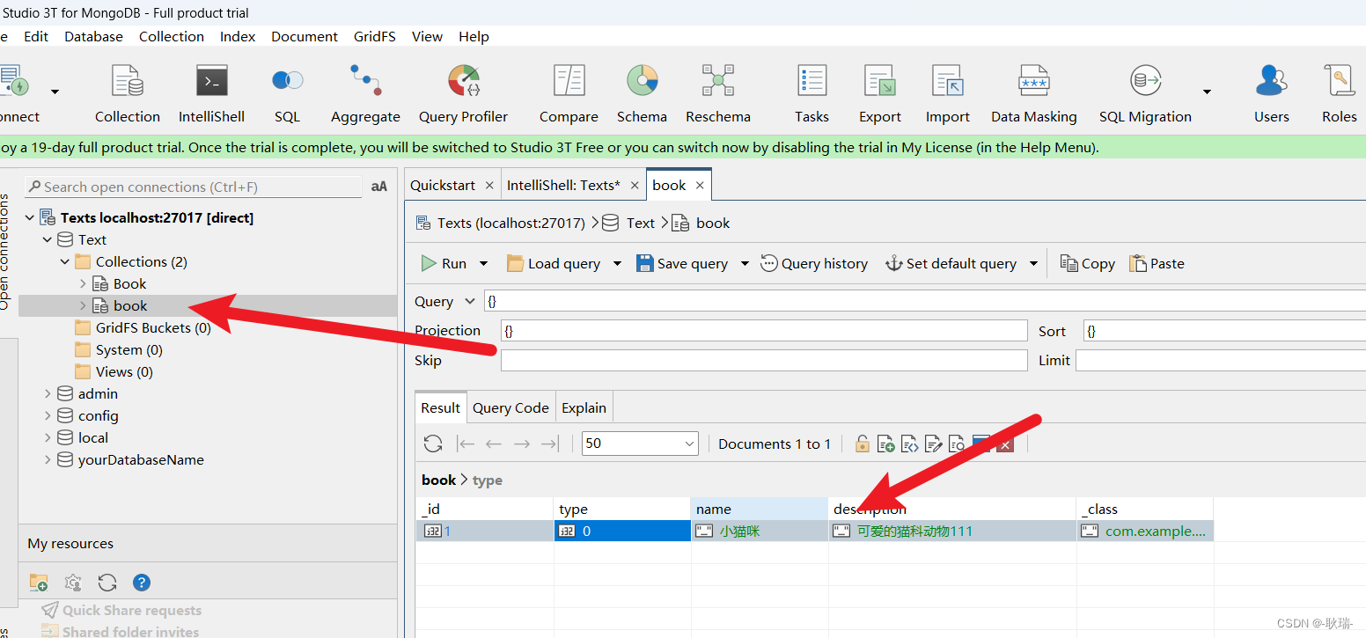Select the Book collection with capital B
Viewport: 1366px width, 638px height.
[x=129, y=283]
